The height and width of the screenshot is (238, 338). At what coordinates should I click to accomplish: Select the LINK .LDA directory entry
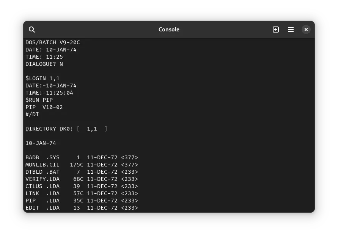(82, 193)
